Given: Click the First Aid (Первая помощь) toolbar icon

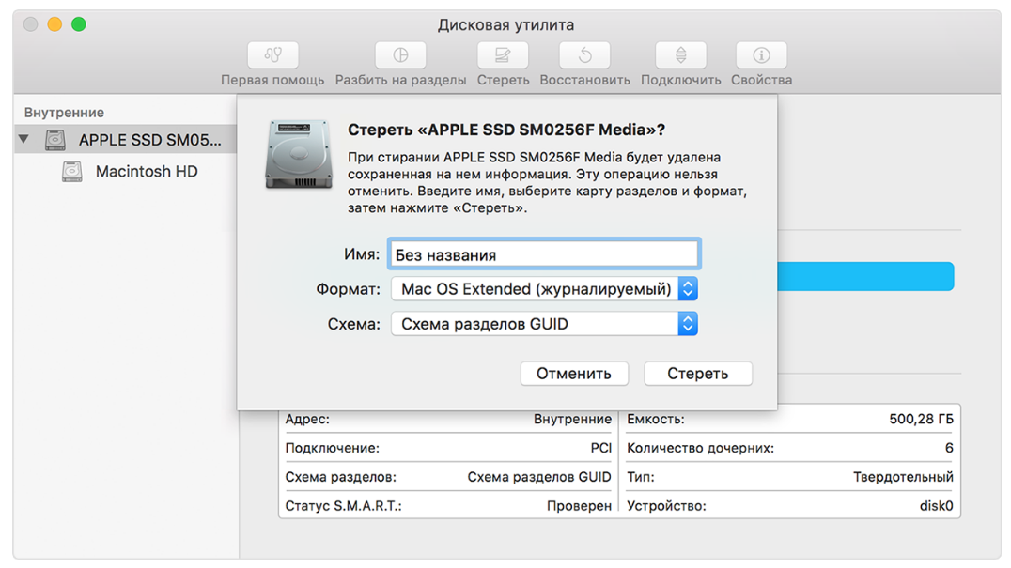Looking at the screenshot, I should 272,55.
